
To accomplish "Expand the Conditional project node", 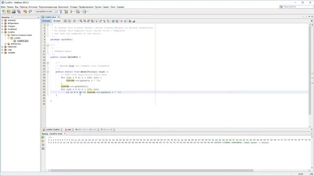I will tap(2, 29).
